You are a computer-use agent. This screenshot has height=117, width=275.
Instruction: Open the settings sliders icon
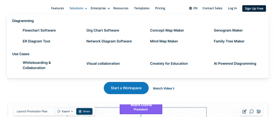tap(259, 111)
